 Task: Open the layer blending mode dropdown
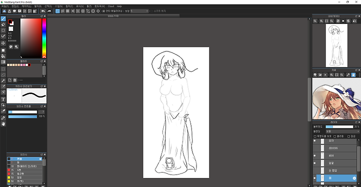tap(342, 131)
